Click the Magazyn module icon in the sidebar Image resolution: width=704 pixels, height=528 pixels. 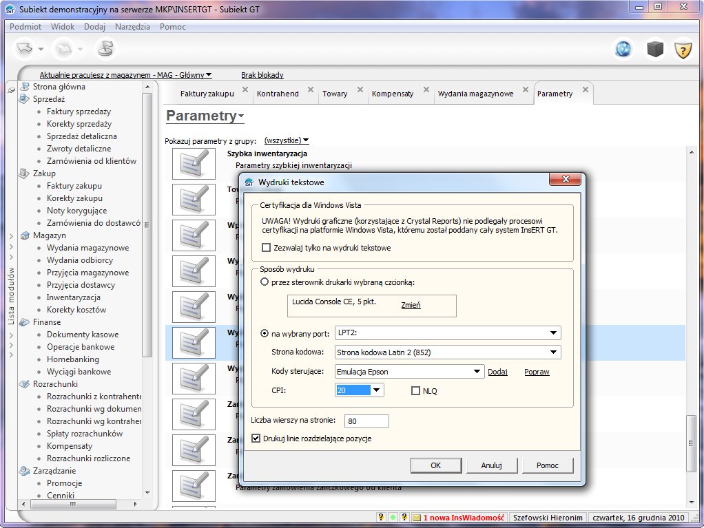pos(25,235)
